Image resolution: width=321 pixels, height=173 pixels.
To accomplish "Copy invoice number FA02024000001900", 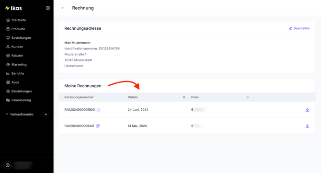I will pos(99,110).
